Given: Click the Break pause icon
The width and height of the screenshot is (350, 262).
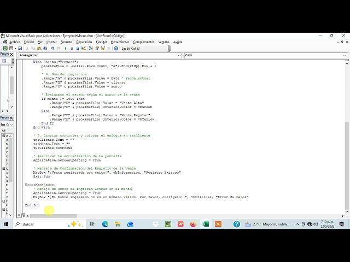Looking at the screenshot, I should tap(72, 49).
